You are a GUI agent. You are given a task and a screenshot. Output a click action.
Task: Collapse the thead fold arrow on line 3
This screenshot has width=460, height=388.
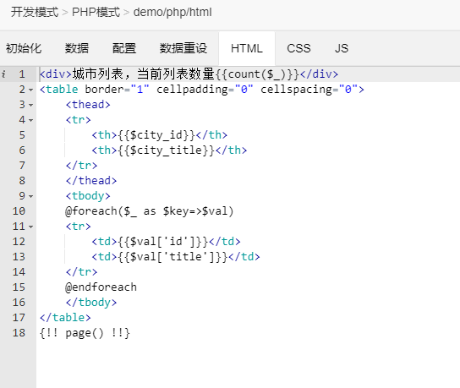30,105
